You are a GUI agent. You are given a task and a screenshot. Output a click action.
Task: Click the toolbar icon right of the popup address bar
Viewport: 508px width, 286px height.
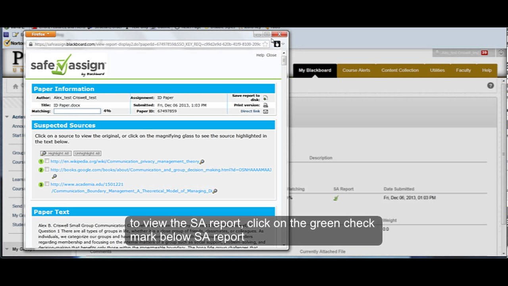click(277, 44)
